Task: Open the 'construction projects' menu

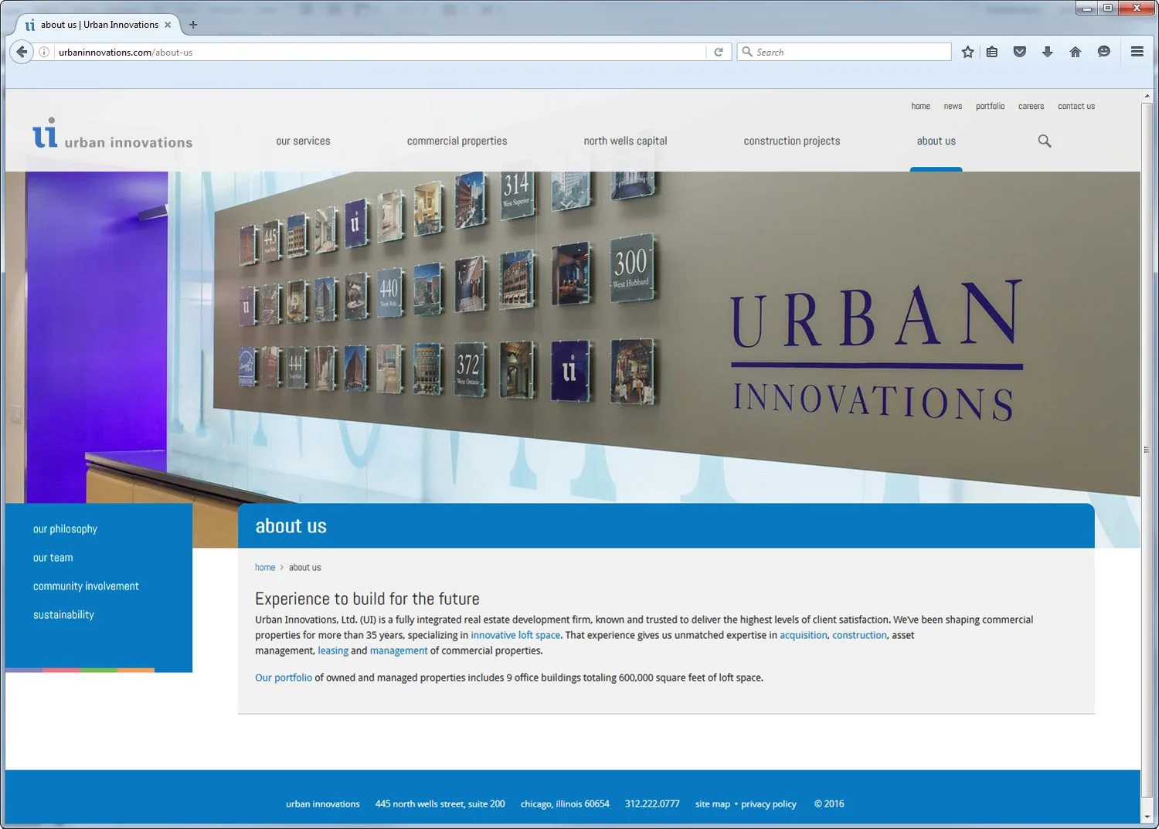Action: (x=792, y=141)
